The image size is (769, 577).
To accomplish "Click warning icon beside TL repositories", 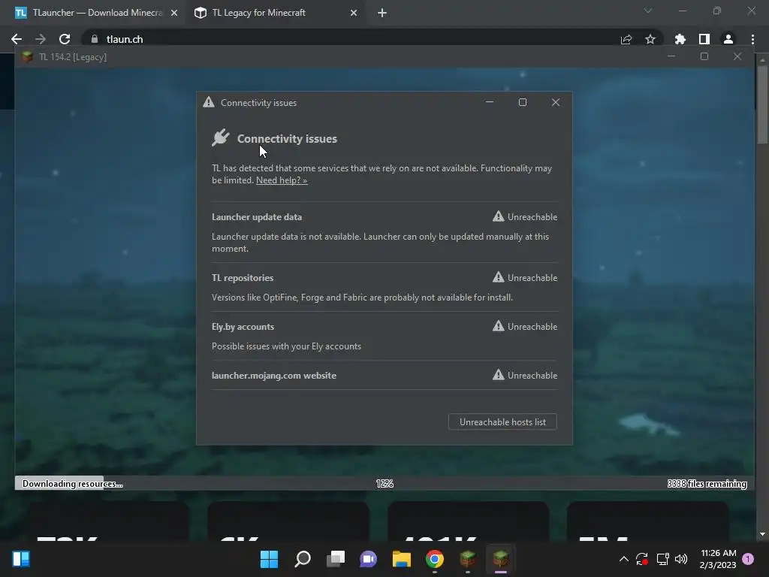I will pos(499,277).
